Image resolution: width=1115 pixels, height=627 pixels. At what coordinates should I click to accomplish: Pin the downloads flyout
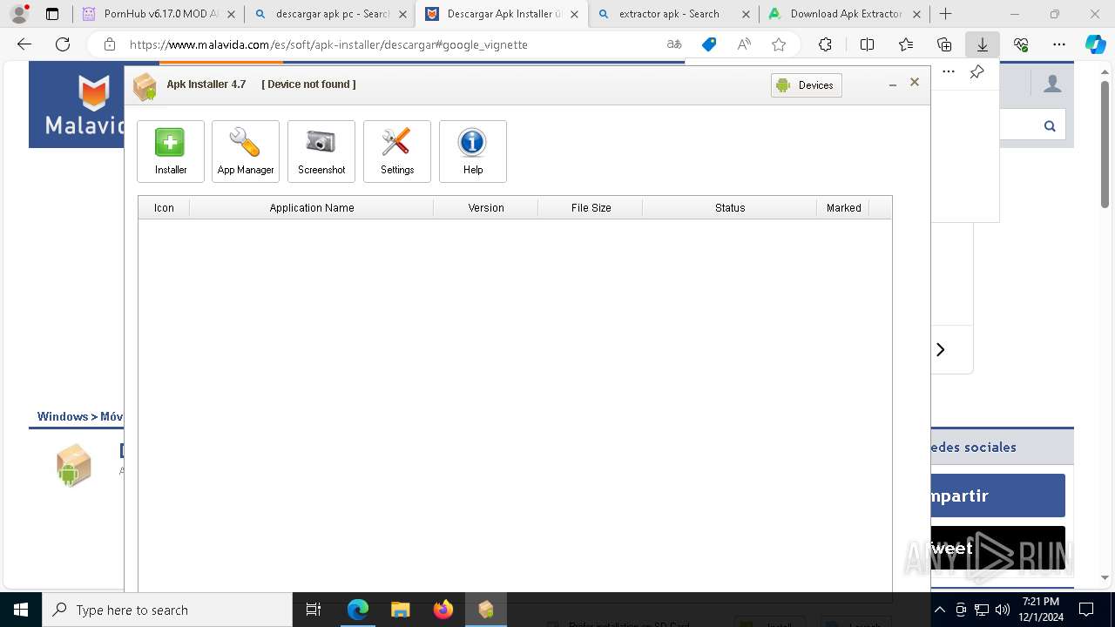pos(976,71)
